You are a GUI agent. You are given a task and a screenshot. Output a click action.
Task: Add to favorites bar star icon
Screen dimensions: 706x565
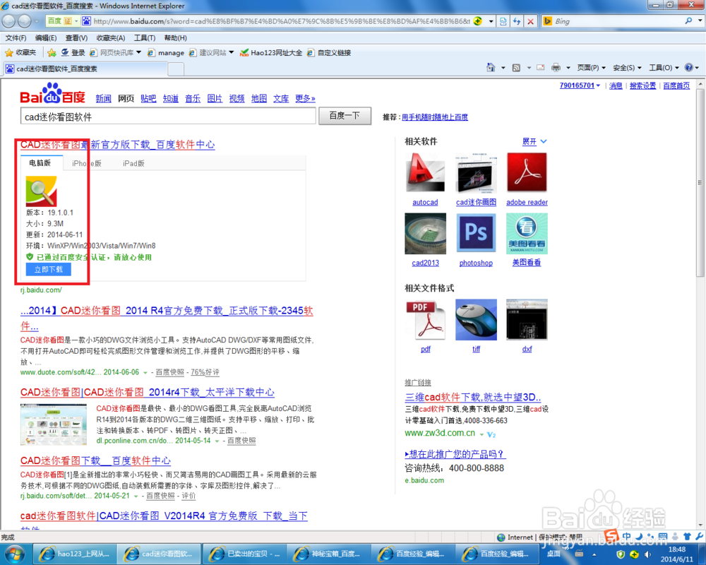52,53
